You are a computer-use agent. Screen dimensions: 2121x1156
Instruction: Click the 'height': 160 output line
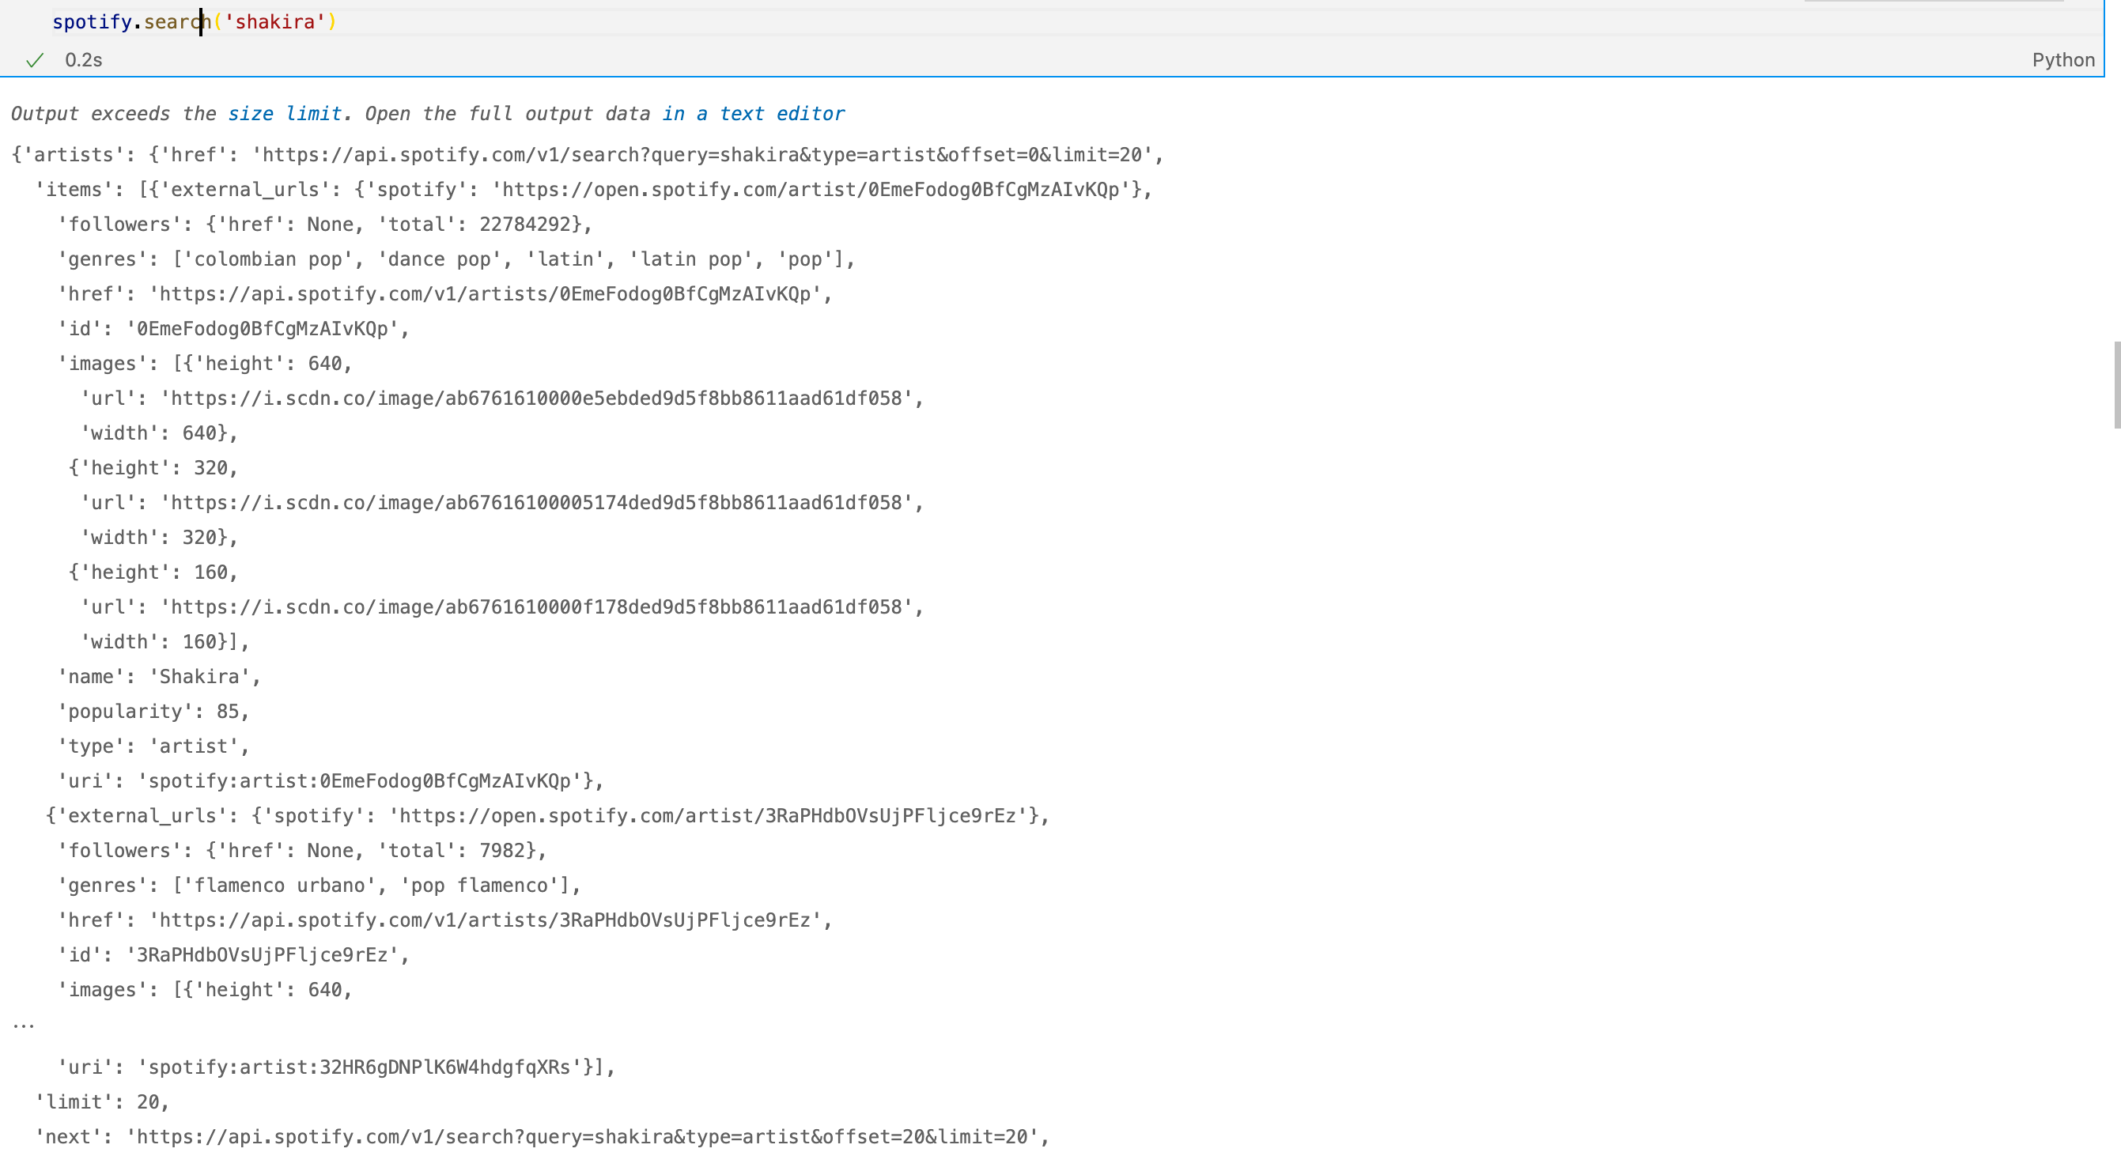[153, 572]
